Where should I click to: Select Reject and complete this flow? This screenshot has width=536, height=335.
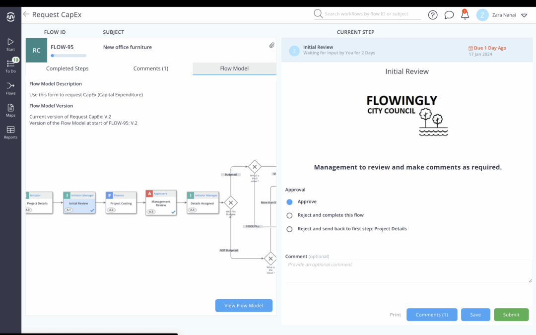(x=290, y=215)
